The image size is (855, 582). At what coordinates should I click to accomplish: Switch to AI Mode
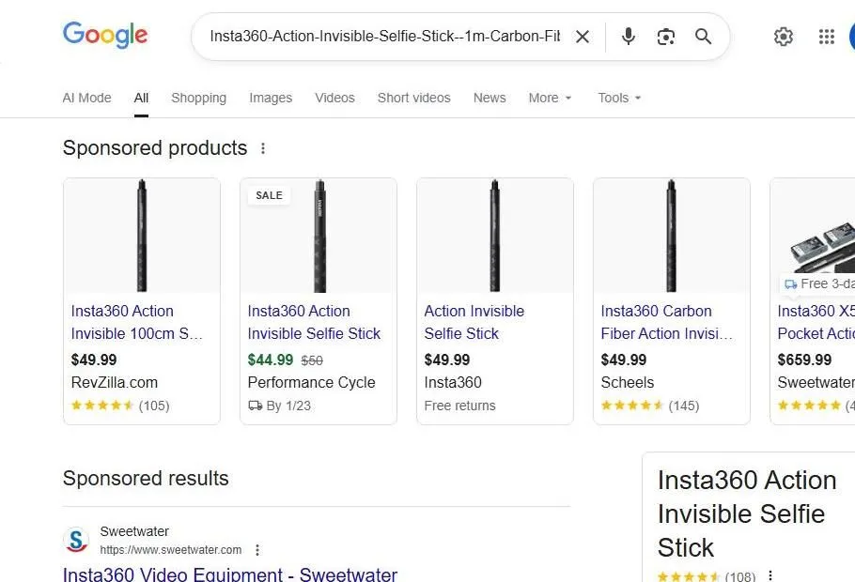coord(86,98)
